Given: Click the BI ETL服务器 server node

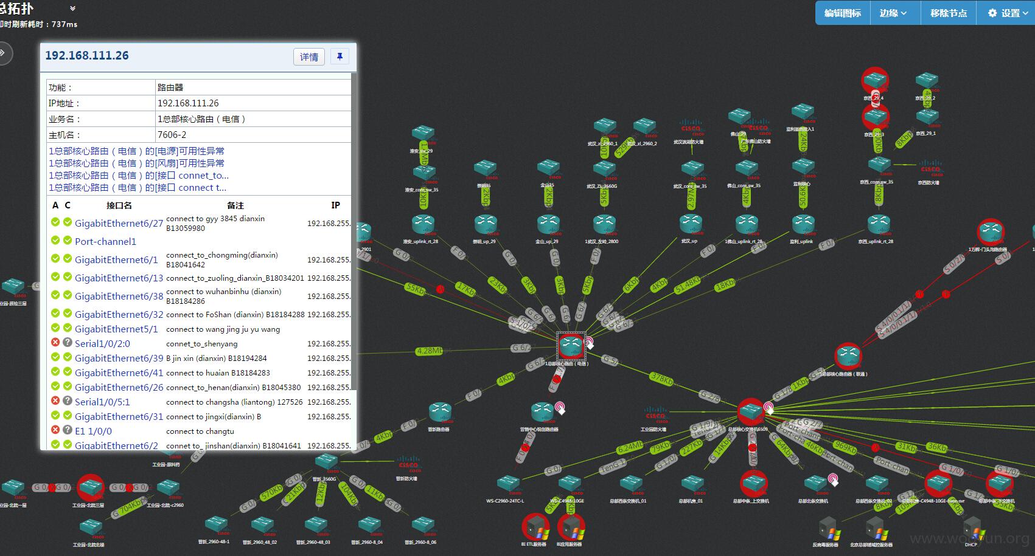Looking at the screenshot, I should click(x=535, y=527).
